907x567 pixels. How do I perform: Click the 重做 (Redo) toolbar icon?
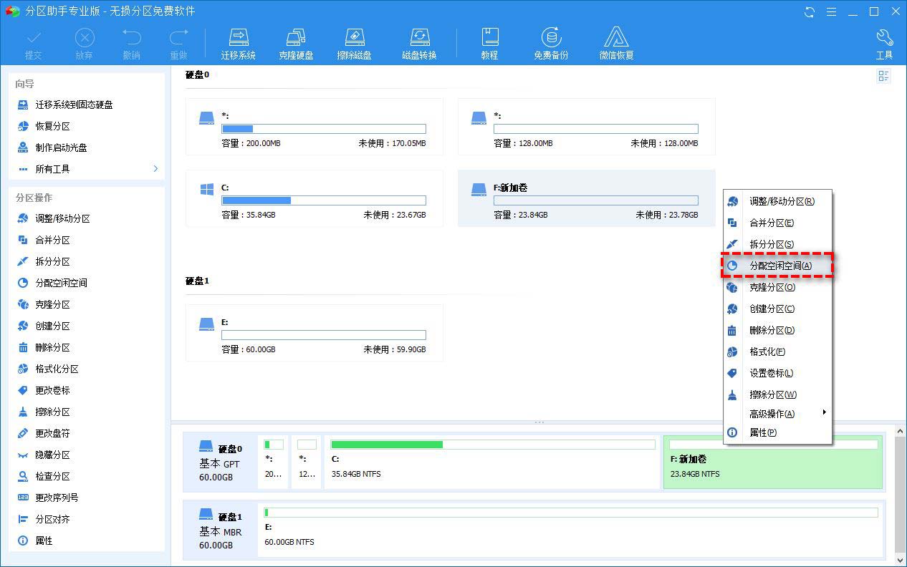coord(179,42)
